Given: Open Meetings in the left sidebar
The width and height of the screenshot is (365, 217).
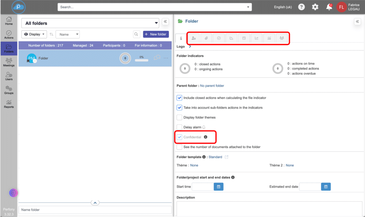Looking at the screenshot, I should click(9, 63).
